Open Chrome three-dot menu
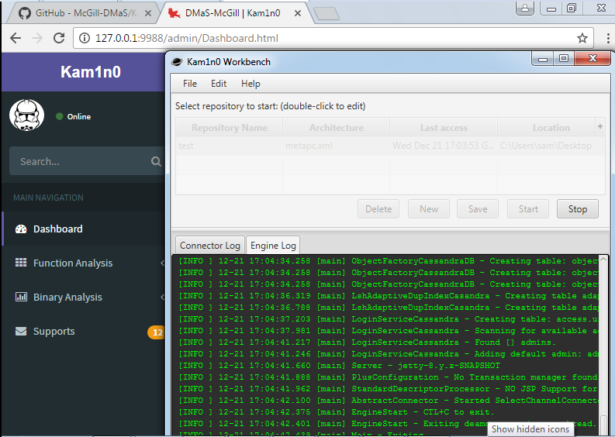The image size is (615, 437). click(x=608, y=38)
